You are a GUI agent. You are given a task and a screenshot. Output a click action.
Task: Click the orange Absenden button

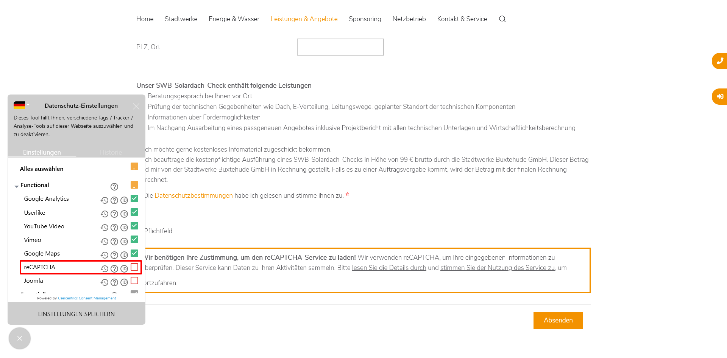[558, 320]
